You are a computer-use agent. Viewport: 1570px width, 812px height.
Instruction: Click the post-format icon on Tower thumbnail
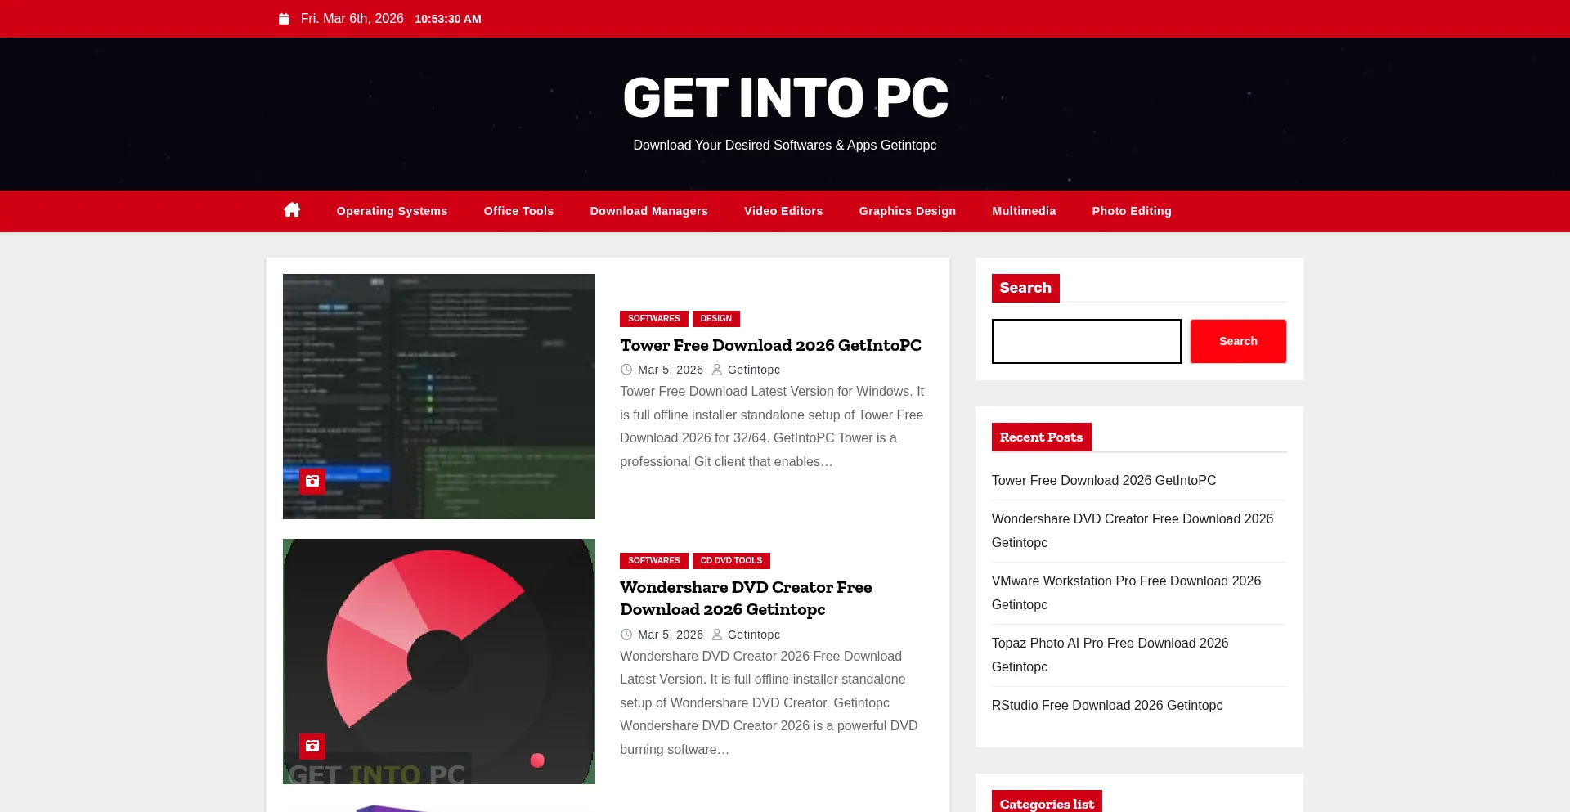click(312, 482)
